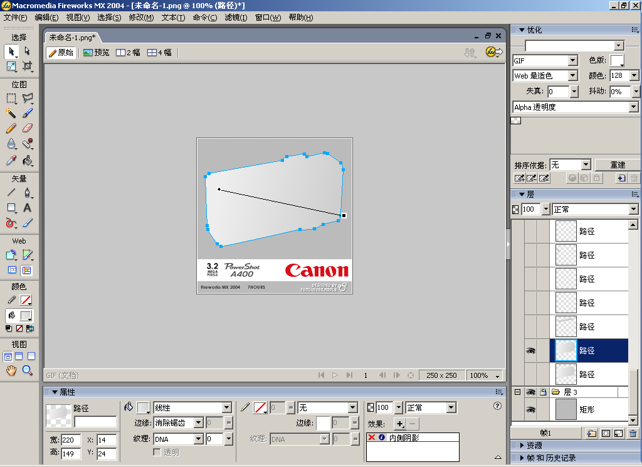Open the 线性 fill category dropdown

point(227,407)
